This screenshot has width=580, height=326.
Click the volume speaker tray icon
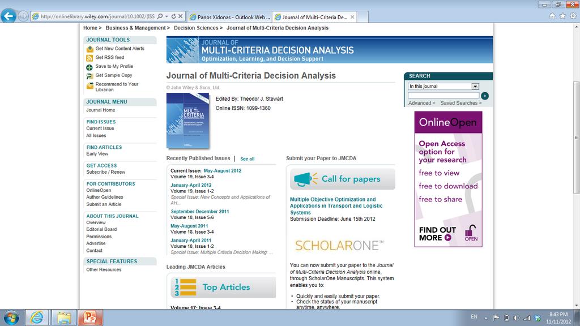click(x=517, y=318)
